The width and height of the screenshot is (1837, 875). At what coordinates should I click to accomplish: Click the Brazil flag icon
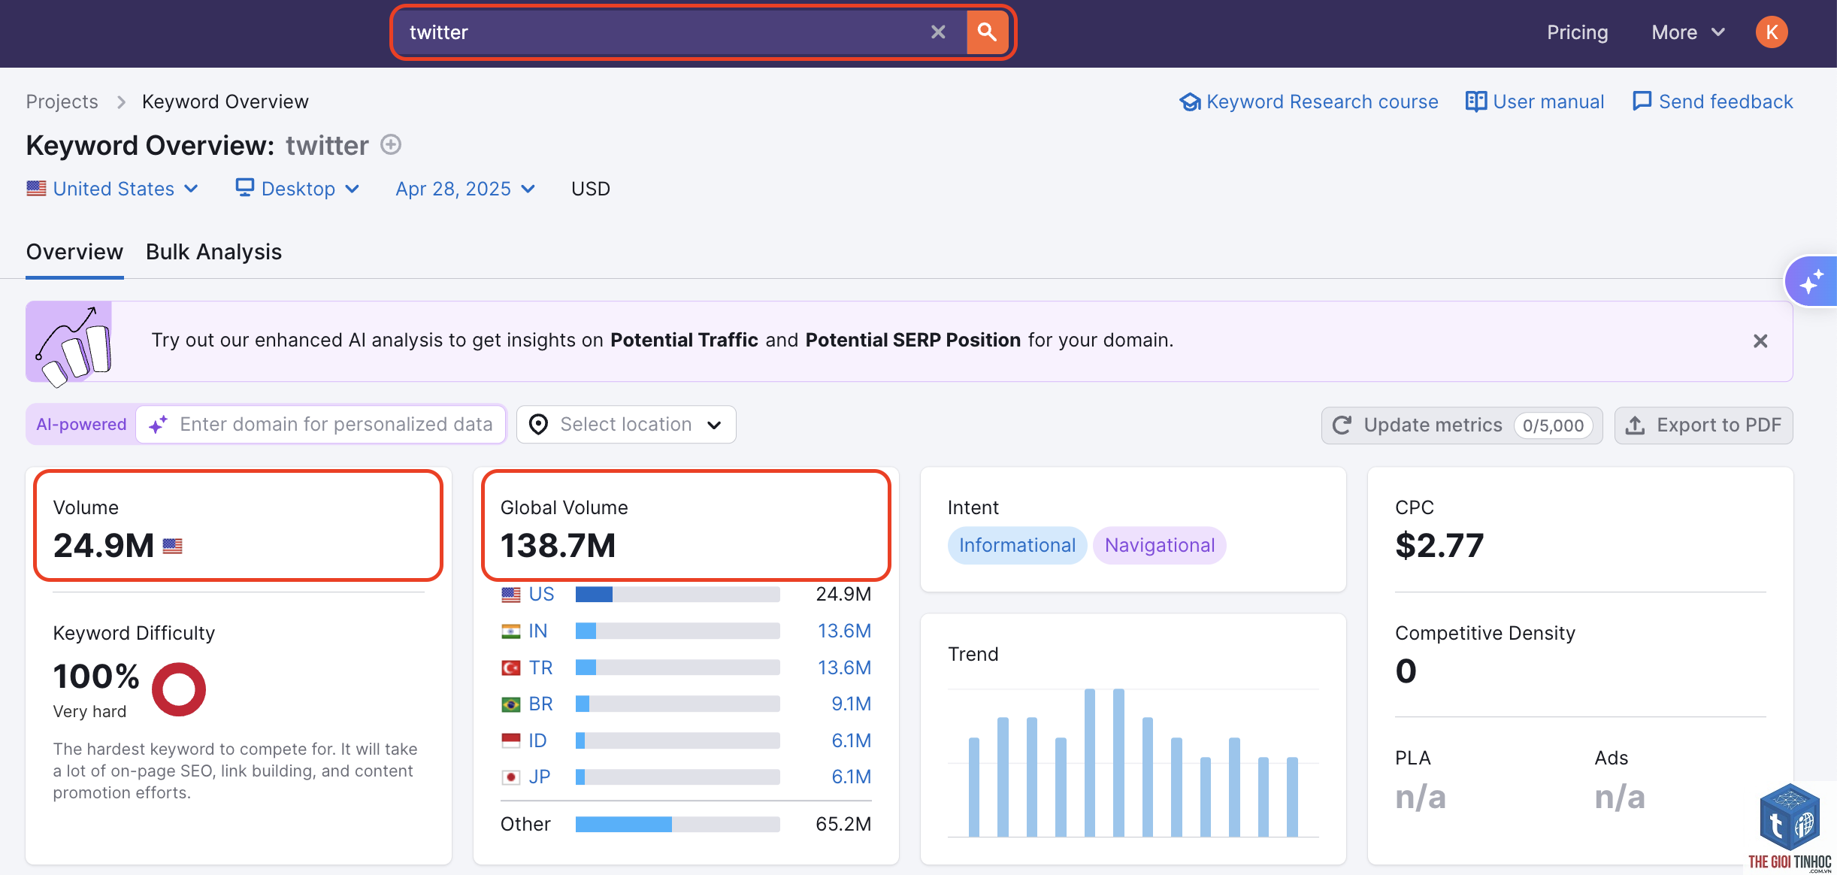coord(511,704)
